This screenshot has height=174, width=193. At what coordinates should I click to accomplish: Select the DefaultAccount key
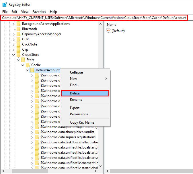click(48, 70)
